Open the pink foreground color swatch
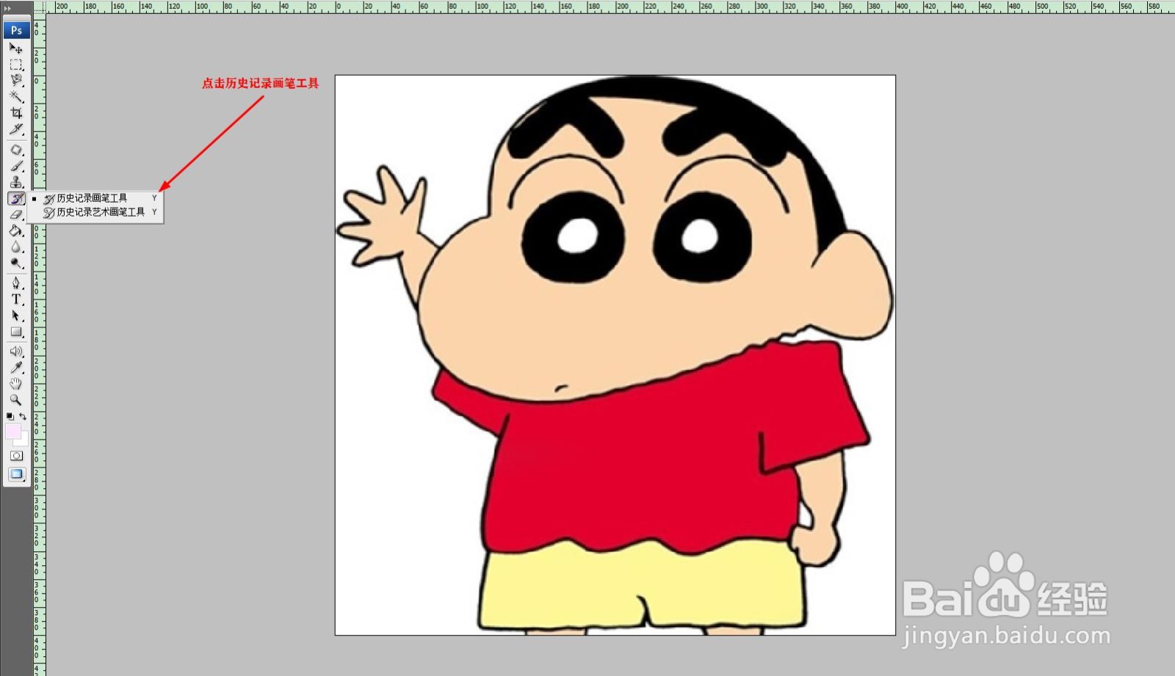 tap(12, 431)
